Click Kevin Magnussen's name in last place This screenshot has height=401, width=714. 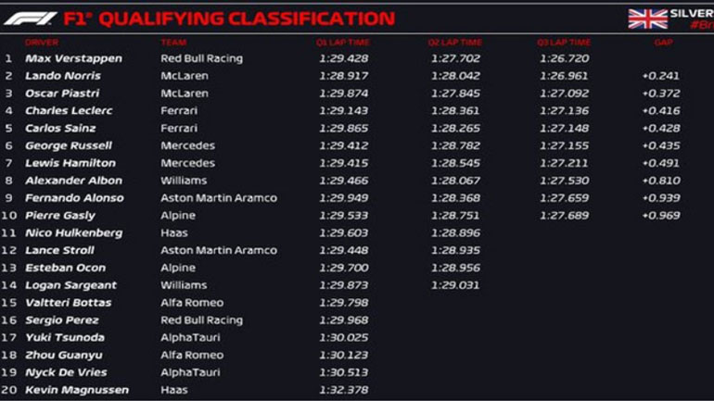pos(77,390)
